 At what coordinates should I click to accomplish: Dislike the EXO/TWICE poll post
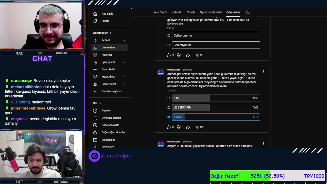coord(179,127)
